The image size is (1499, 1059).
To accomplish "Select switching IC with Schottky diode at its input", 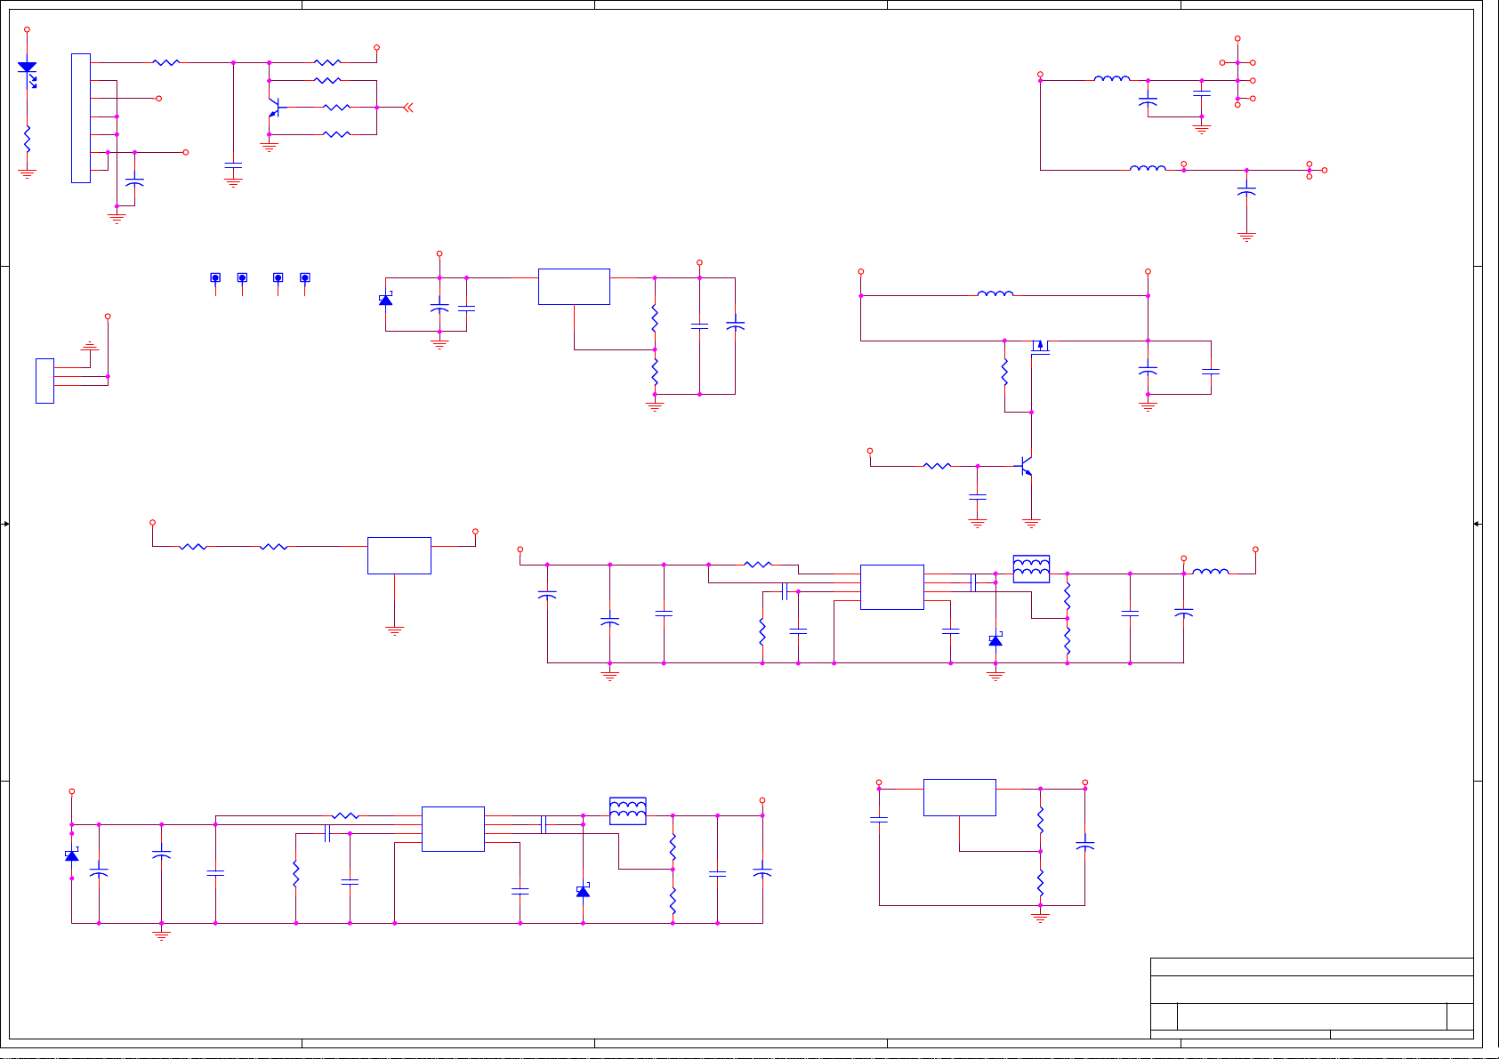I will pyautogui.click(x=453, y=829).
